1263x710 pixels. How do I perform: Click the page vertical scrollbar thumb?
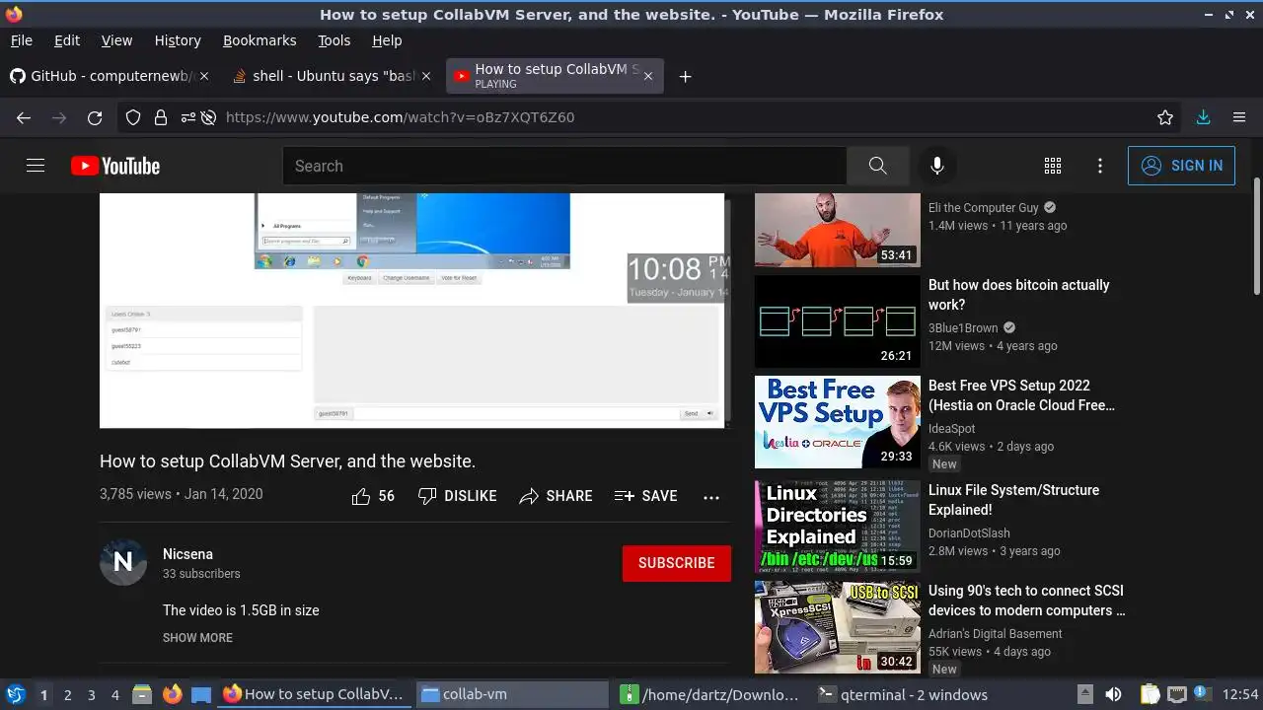[1257, 235]
